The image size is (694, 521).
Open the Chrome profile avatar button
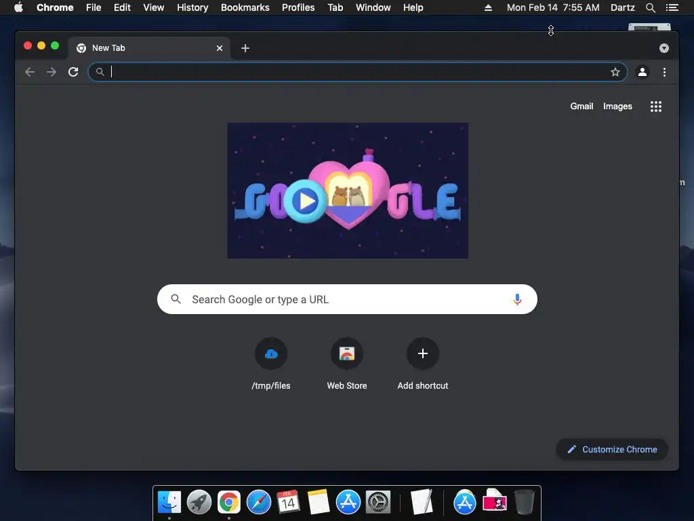click(x=642, y=72)
